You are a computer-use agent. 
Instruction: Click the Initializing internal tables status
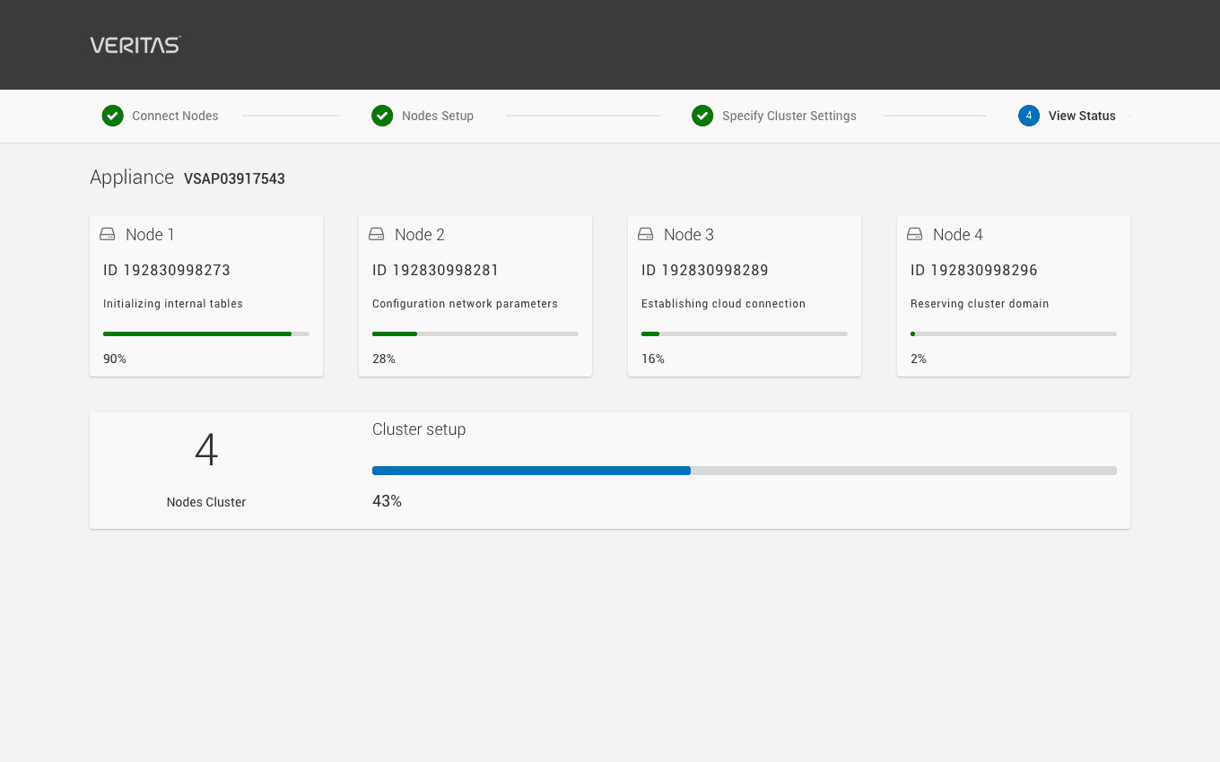click(173, 304)
